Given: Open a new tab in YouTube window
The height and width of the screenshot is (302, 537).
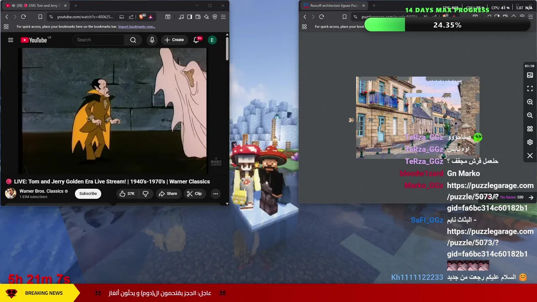Looking at the screenshot, I should (x=76, y=5).
